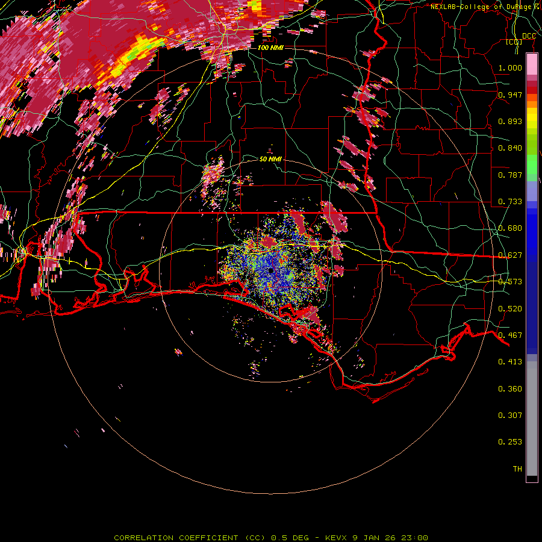Pick the bright green color bar segment
Image resolution: width=542 pixels, height=542 pixels.
[x=532, y=164]
